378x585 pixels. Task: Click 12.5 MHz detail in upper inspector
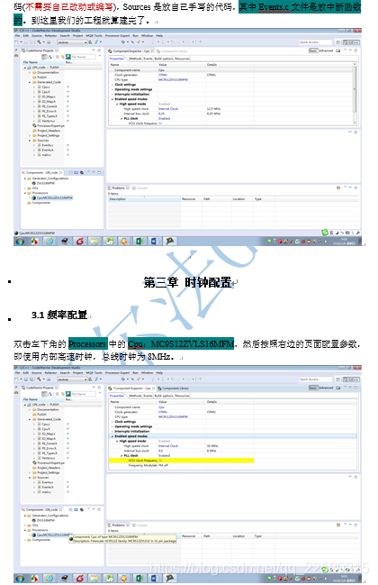pos(212,108)
